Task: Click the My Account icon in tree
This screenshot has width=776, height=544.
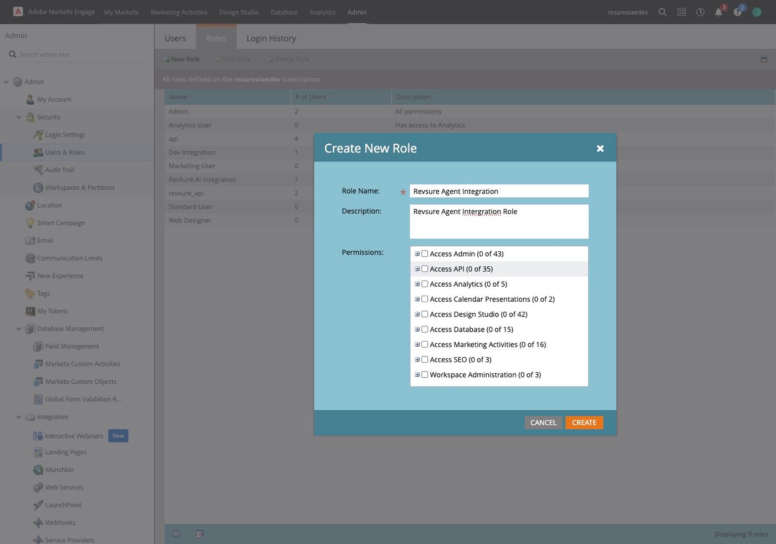Action: pyautogui.click(x=30, y=99)
